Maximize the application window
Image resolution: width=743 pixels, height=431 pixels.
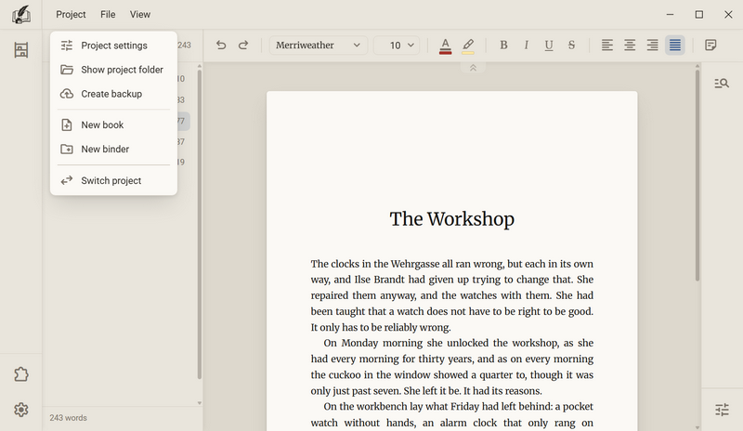[699, 14]
